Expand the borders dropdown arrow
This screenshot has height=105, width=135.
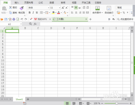point(44,13)
